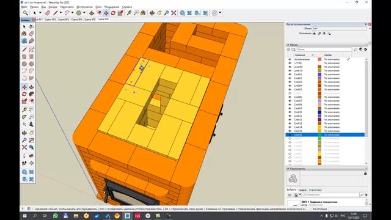Show the hidden tag just below Слой16
This screenshot has width=391, height=220.
tap(290, 139)
